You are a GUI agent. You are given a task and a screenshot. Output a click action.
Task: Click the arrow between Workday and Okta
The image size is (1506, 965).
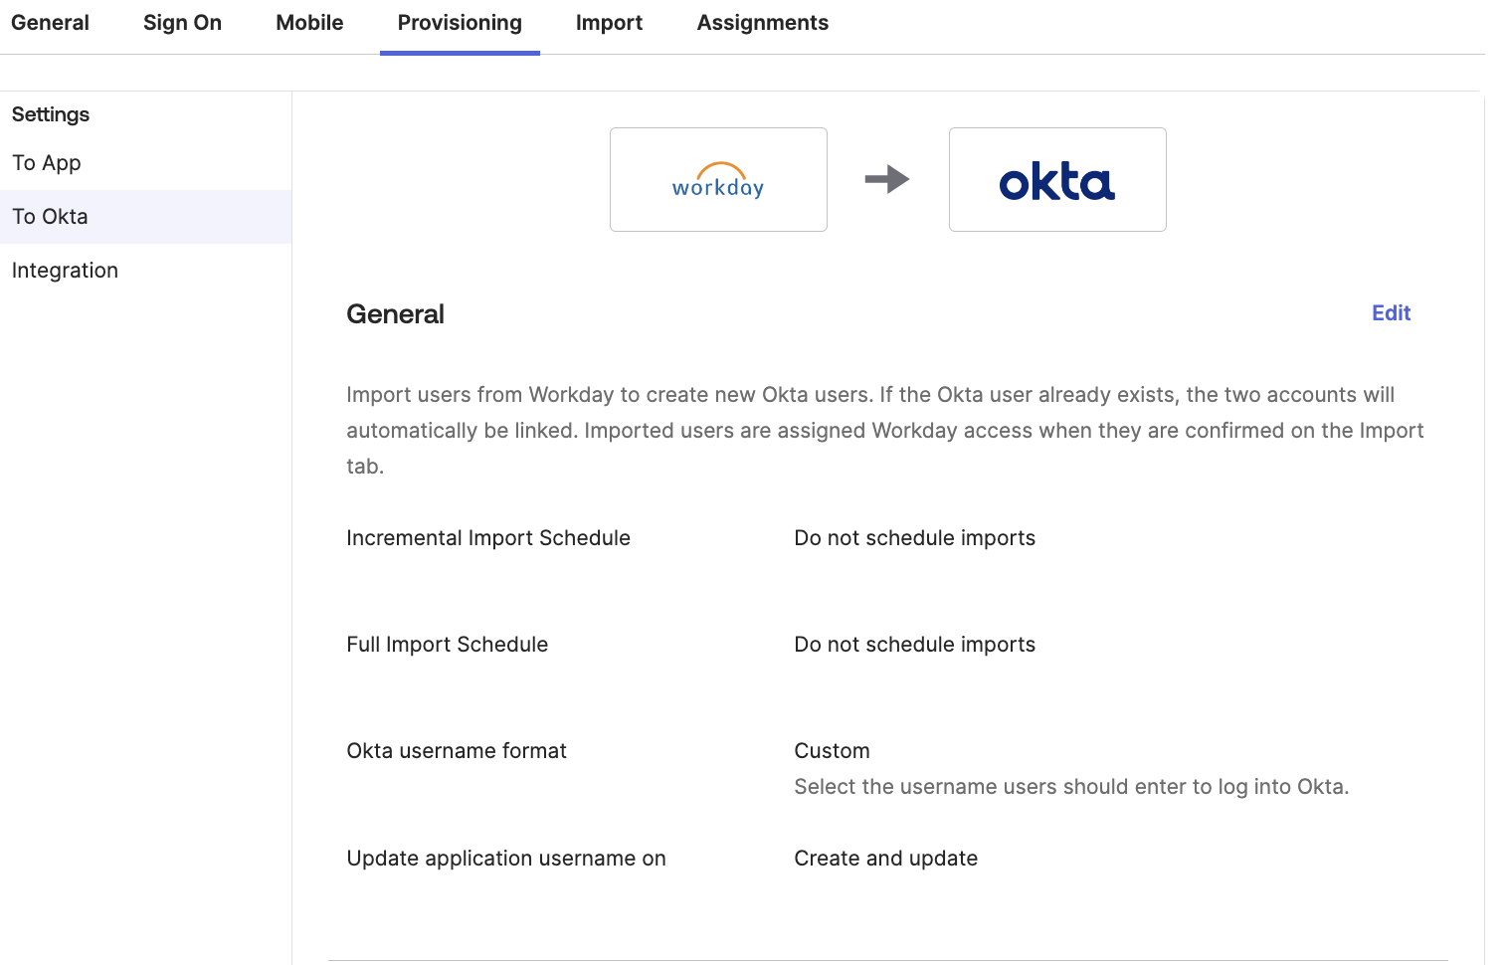click(x=887, y=180)
